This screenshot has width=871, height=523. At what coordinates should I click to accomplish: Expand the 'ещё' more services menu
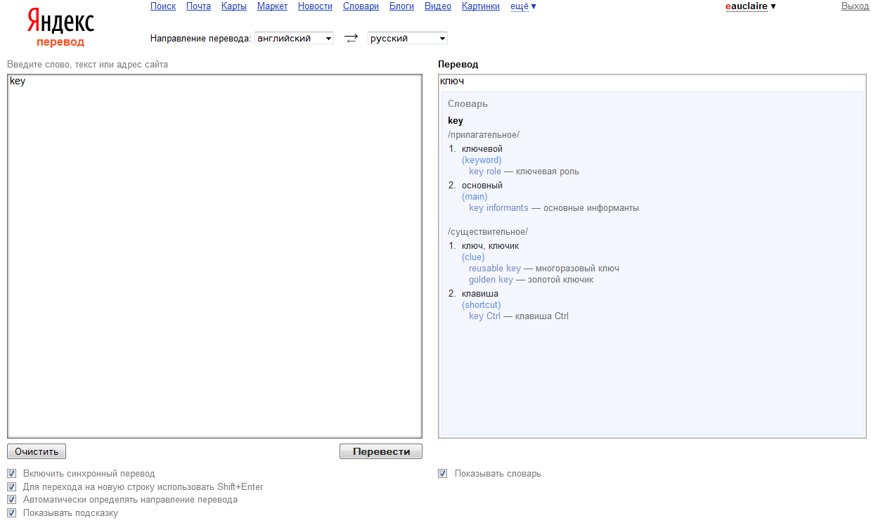(x=523, y=6)
